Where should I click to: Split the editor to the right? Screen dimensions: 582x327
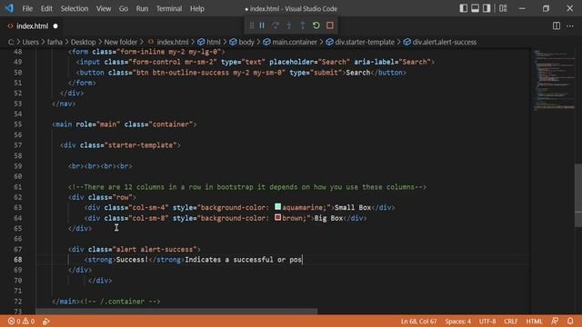tap(556, 25)
